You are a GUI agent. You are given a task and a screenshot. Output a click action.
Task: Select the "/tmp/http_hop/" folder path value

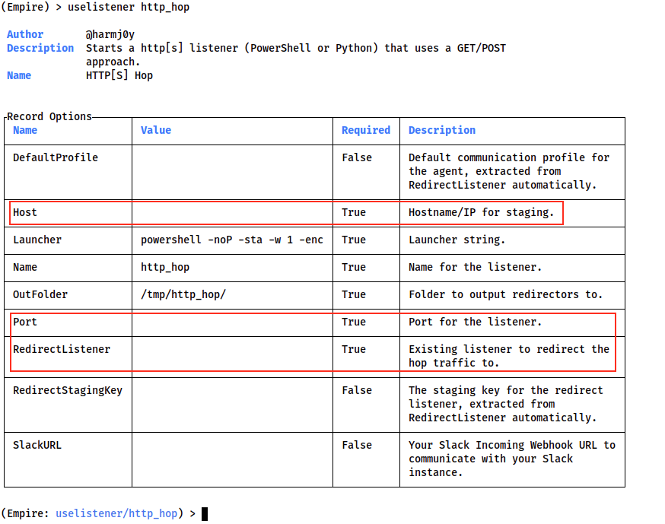tap(183, 294)
